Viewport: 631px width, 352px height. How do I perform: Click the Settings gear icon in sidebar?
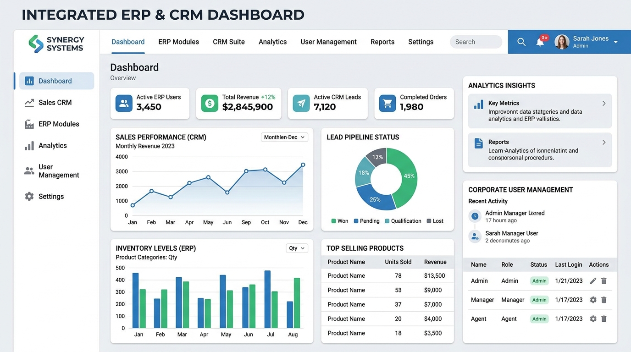point(29,196)
